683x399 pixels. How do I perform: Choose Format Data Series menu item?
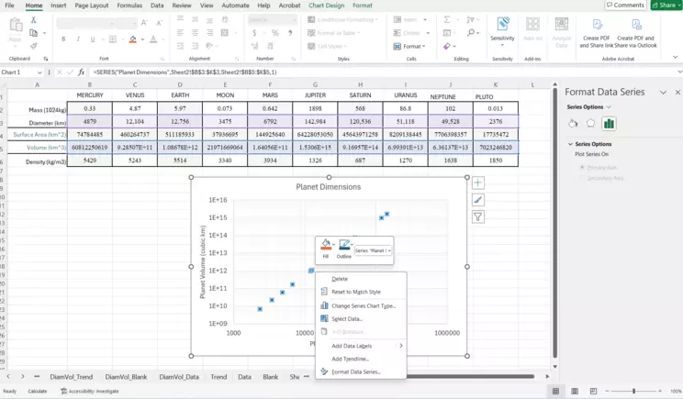click(x=356, y=372)
